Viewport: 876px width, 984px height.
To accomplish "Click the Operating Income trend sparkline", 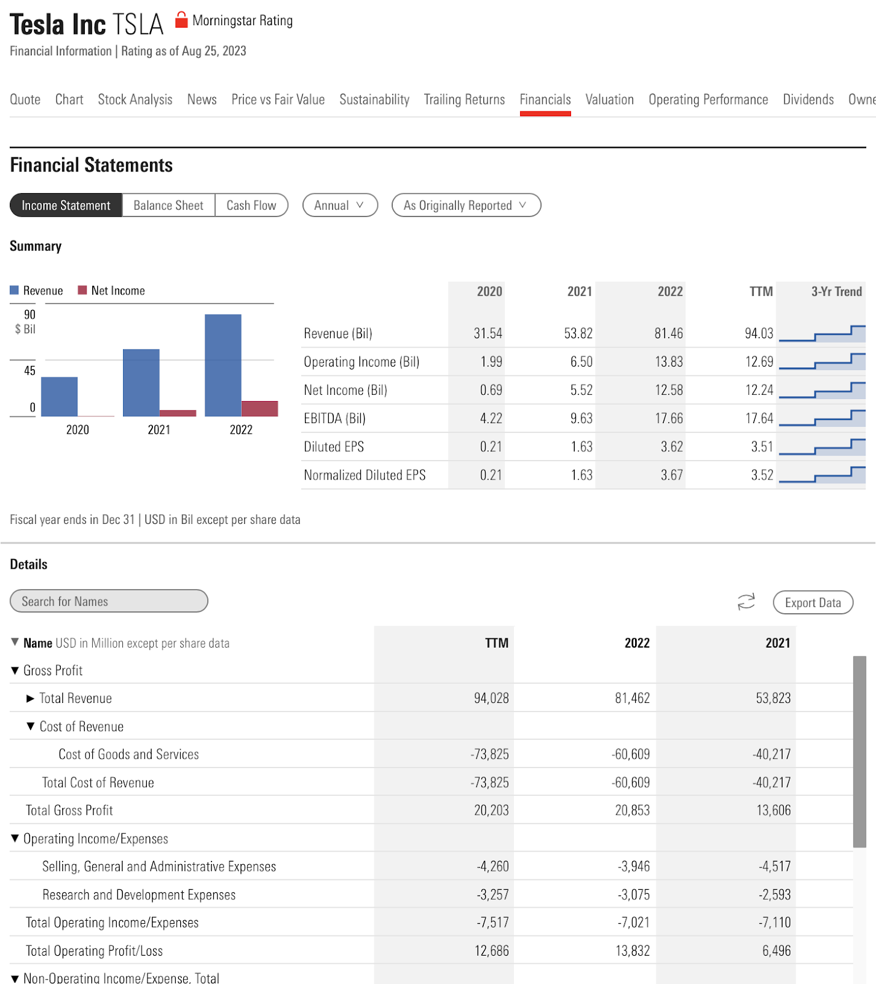I will (x=822, y=362).
